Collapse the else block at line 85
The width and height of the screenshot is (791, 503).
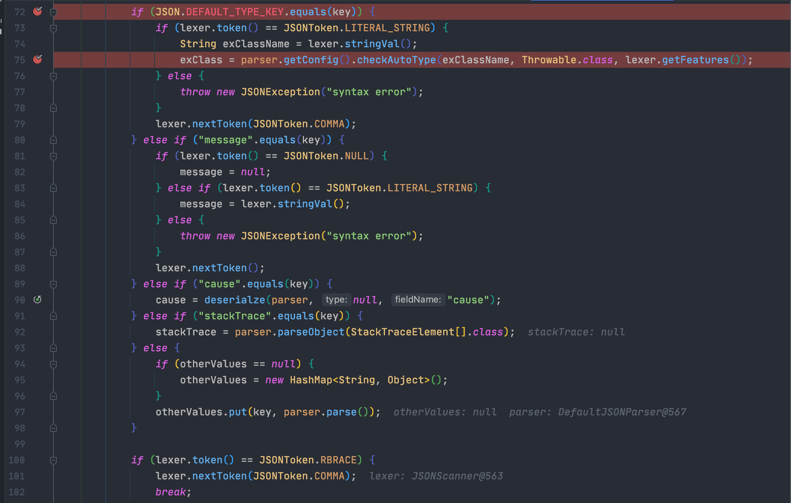[x=53, y=220]
